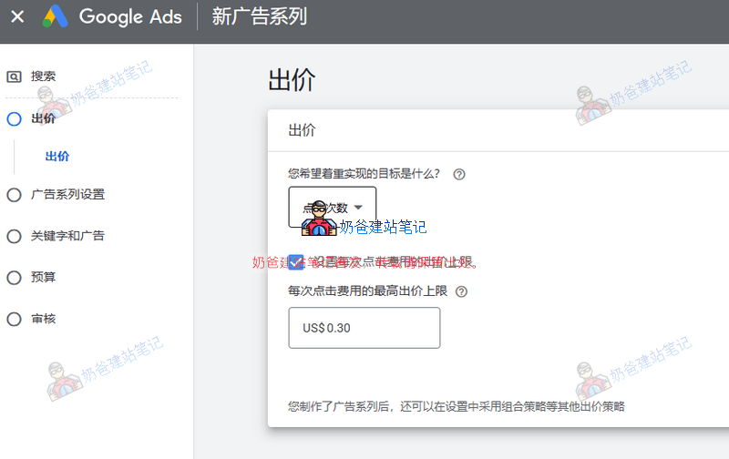Image resolution: width=729 pixels, height=459 pixels.
Task: Click the search campaign type icon
Action: pyautogui.click(x=14, y=76)
